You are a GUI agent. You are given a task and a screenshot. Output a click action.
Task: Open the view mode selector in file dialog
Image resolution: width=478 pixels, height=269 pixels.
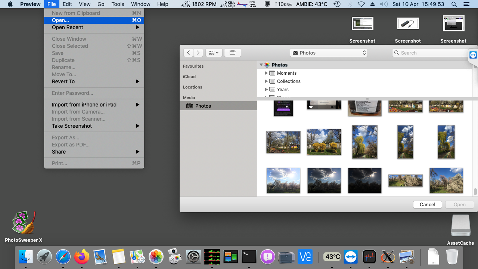(214, 53)
